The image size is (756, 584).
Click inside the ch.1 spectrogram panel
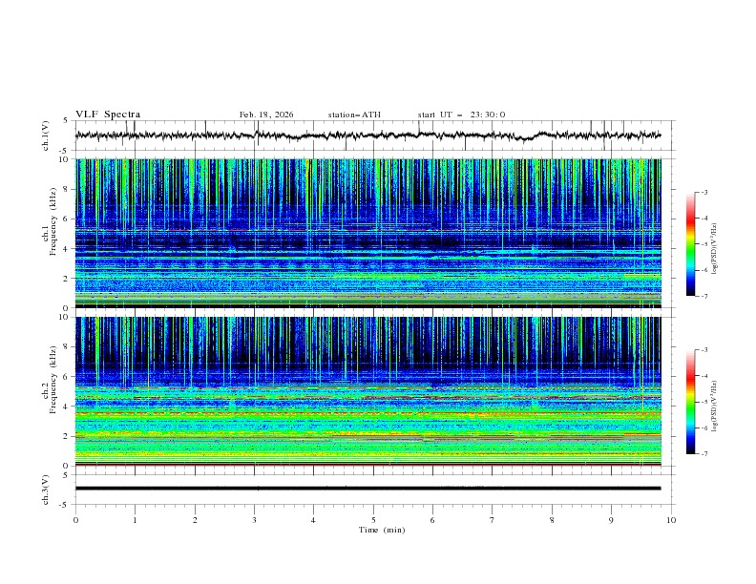(367, 233)
